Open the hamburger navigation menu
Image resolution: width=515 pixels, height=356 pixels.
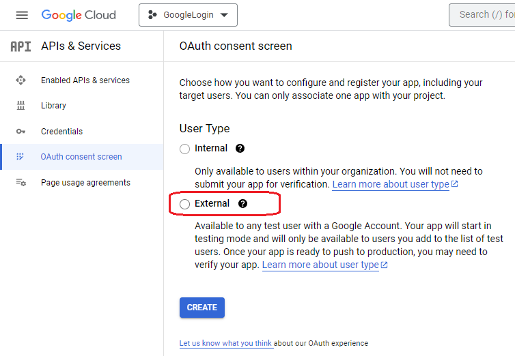click(22, 15)
